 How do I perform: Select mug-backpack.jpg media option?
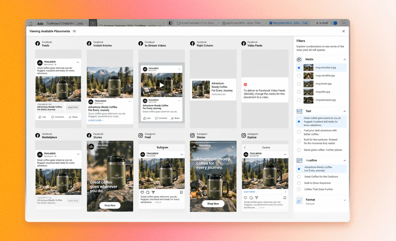pos(321,100)
